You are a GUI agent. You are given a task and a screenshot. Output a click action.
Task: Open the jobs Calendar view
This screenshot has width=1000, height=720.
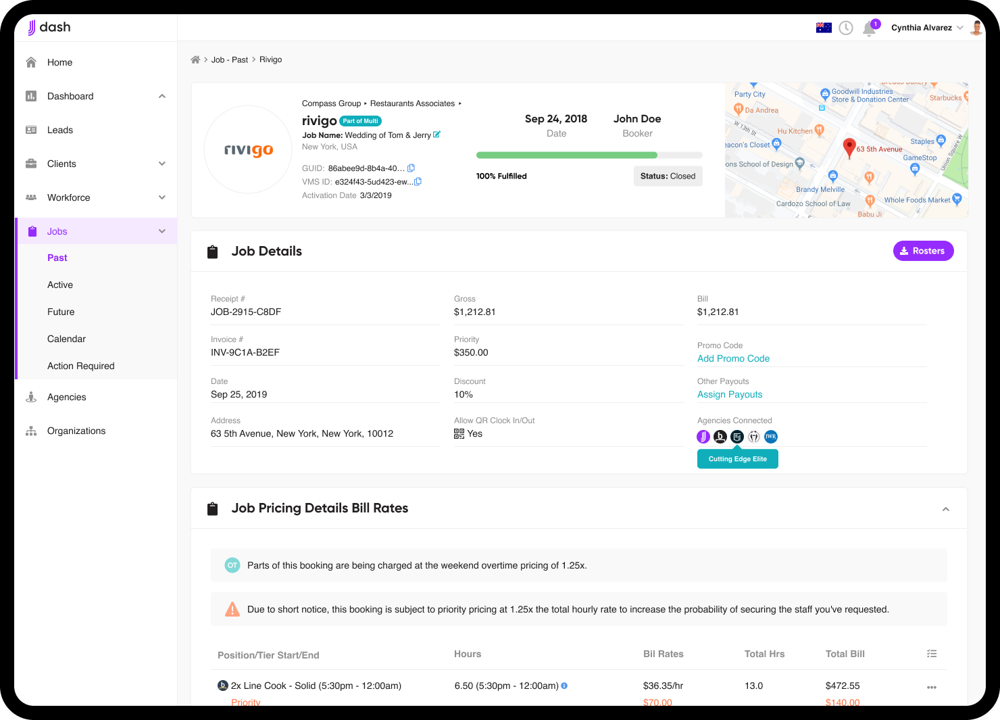tap(66, 339)
